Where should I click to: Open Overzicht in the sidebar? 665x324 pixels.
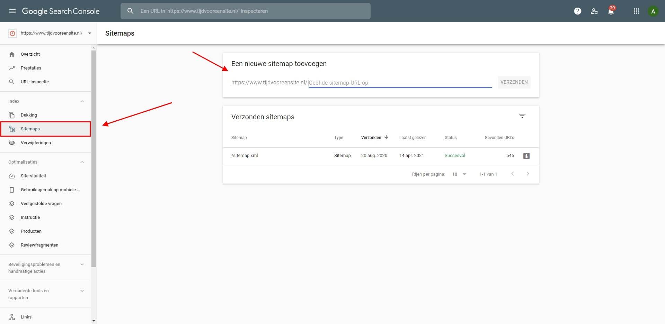click(x=45, y=54)
